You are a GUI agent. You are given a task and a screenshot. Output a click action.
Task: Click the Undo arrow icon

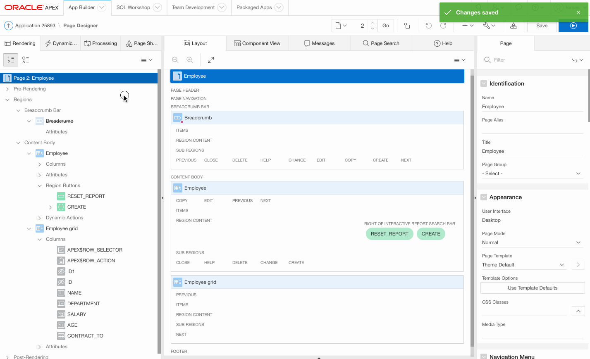tap(429, 26)
